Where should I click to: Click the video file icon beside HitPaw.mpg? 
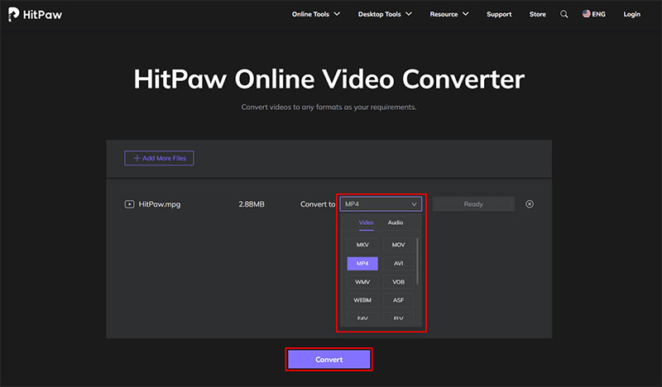[x=129, y=204]
